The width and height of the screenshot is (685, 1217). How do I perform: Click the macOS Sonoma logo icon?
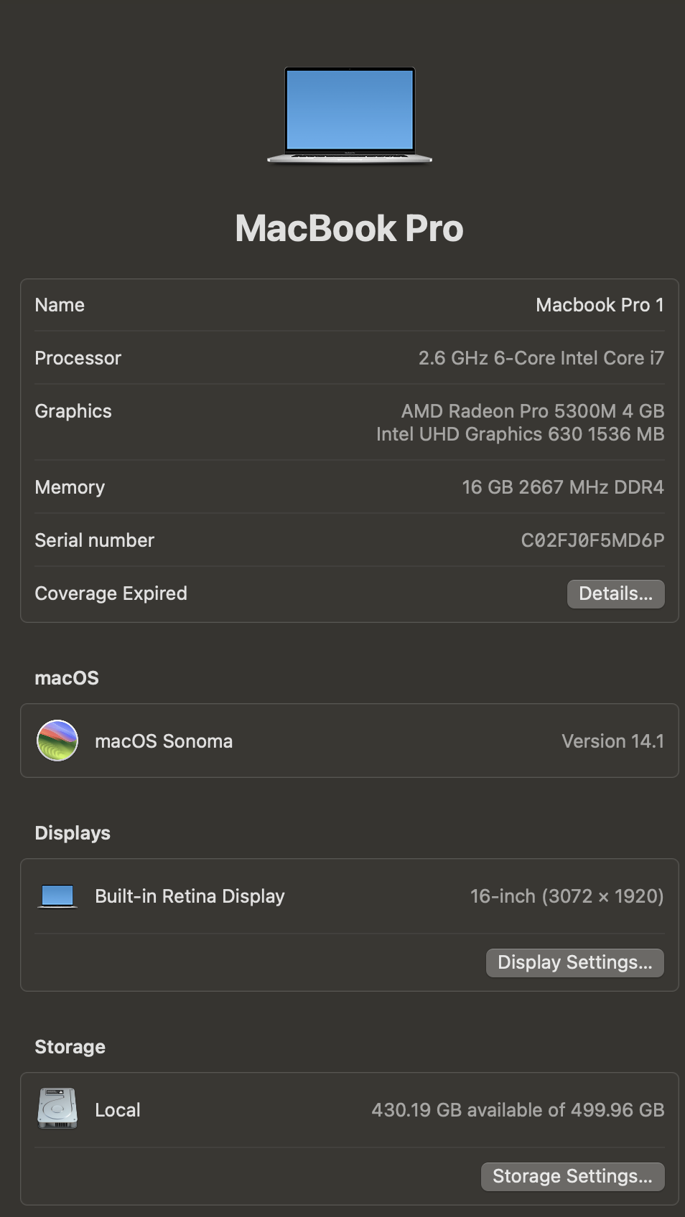(57, 741)
